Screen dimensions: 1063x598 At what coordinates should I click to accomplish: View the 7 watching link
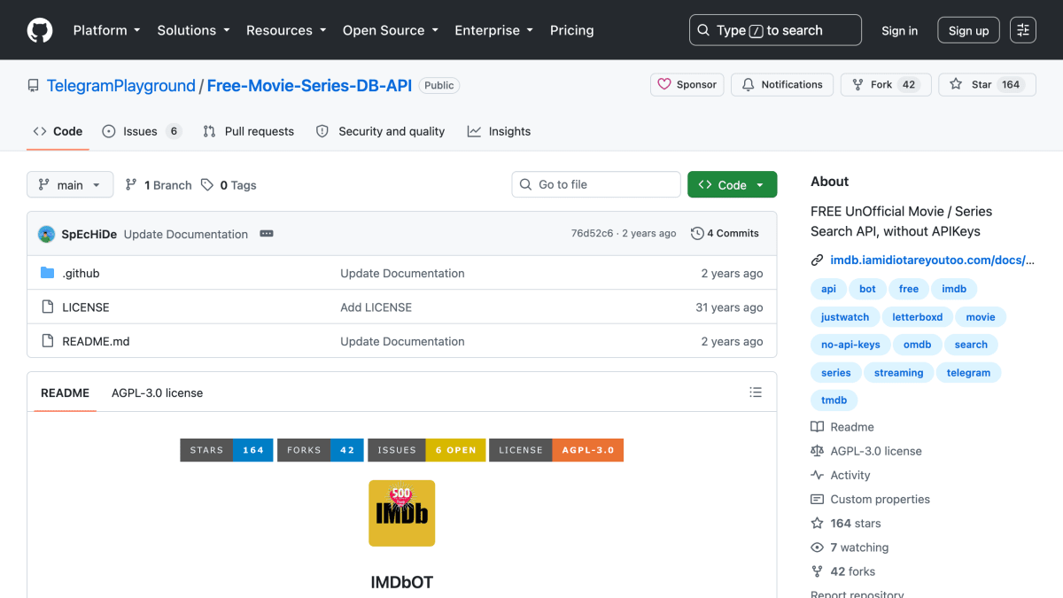(850, 548)
